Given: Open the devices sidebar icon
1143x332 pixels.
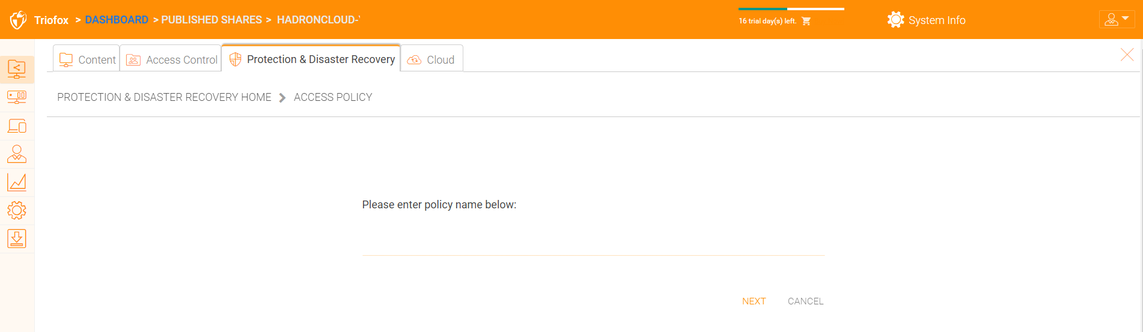Looking at the screenshot, I should click(17, 126).
